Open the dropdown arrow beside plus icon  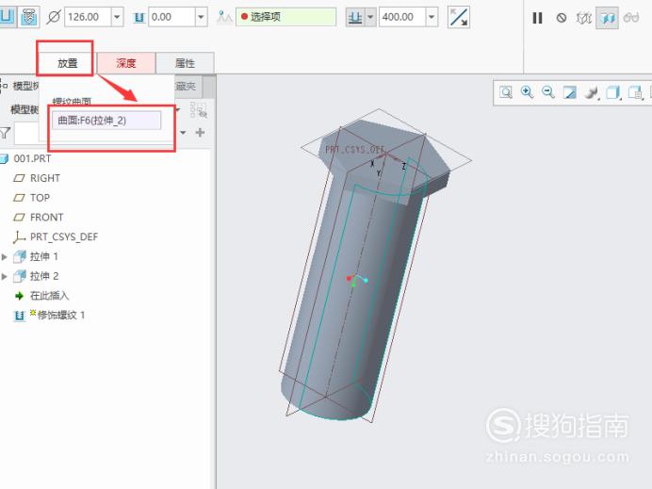point(183,133)
